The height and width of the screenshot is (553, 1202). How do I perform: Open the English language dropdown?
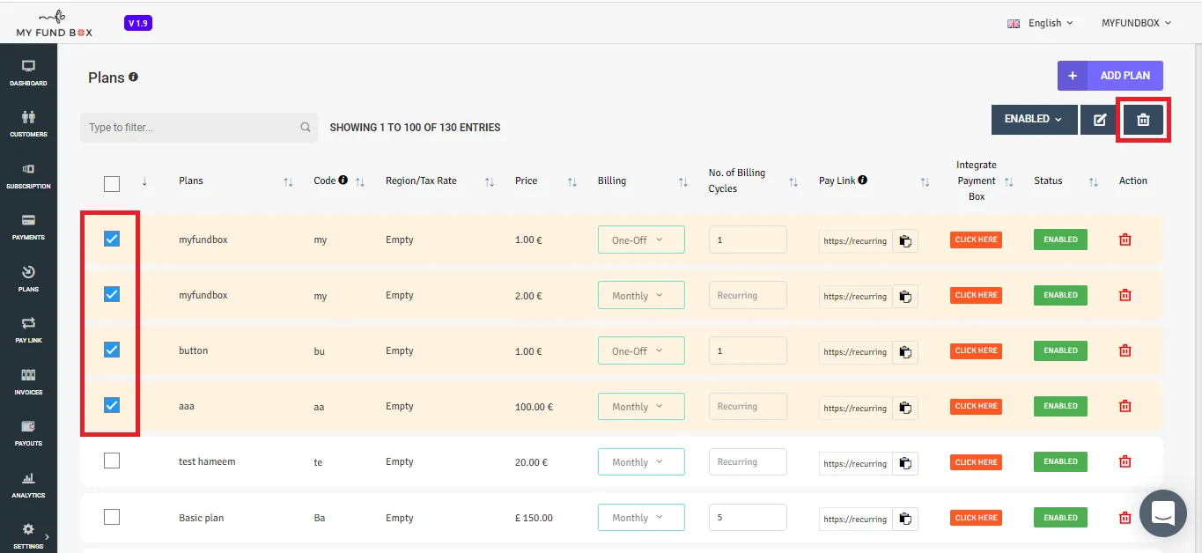pos(1041,23)
